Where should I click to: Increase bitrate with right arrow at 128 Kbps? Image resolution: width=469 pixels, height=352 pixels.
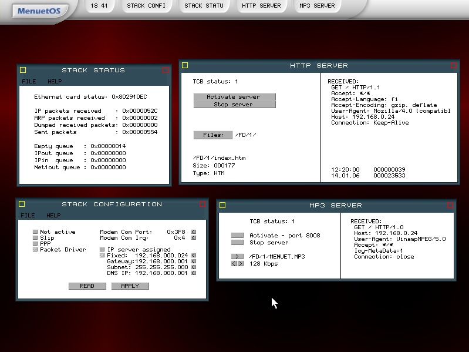241,264
